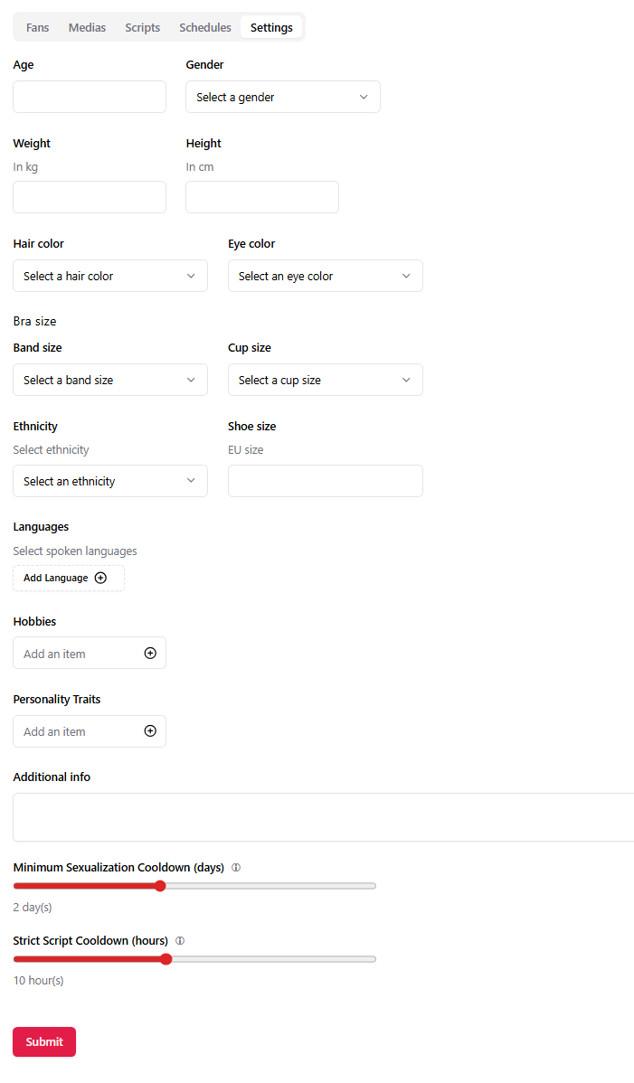
Task: Click the info icon beside Minimum Sexualization Cooldown
Action: (236, 868)
